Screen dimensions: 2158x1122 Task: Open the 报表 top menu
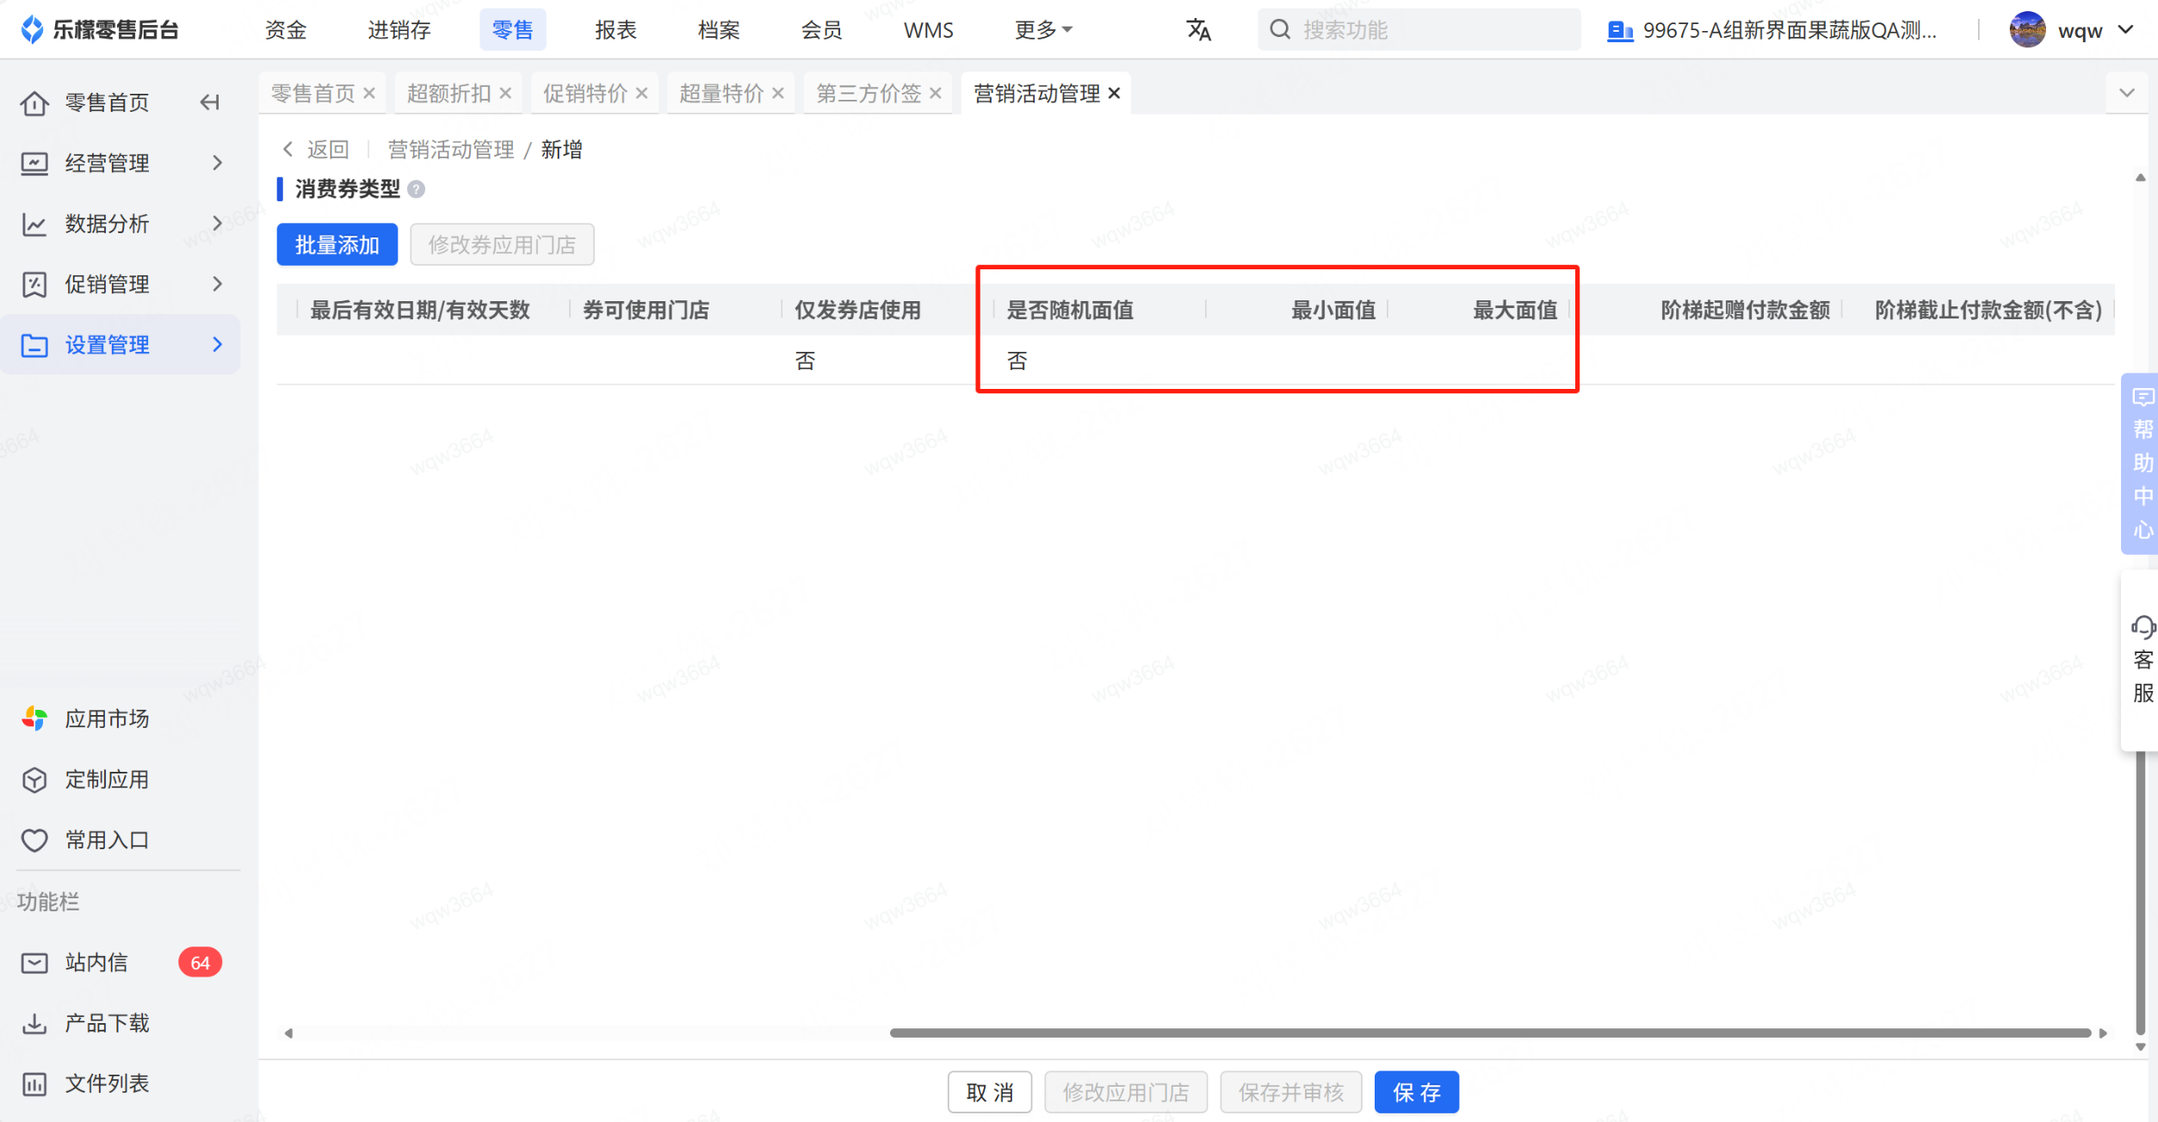[x=615, y=30]
